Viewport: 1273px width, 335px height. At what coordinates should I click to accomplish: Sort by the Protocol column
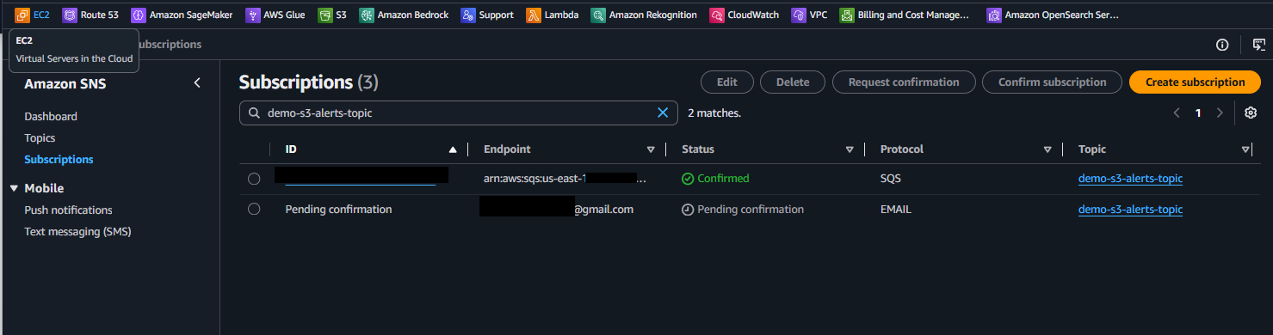point(1047,149)
